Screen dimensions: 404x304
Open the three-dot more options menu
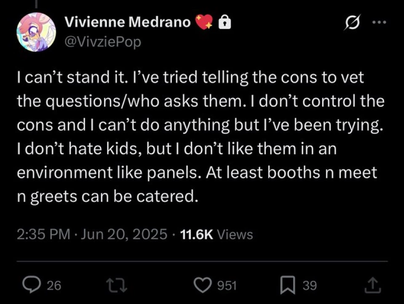pos(380,22)
